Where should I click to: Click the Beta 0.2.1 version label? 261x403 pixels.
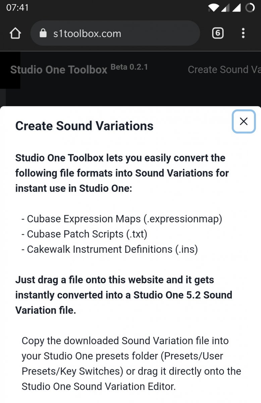(x=129, y=67)
